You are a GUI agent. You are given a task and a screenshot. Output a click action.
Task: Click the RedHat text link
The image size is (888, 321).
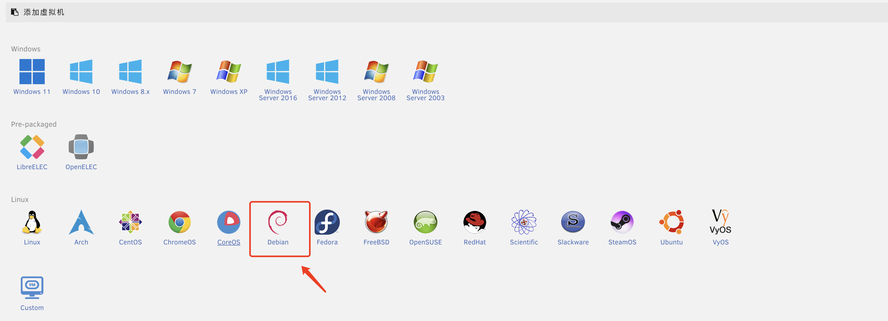tap(475, 242)
